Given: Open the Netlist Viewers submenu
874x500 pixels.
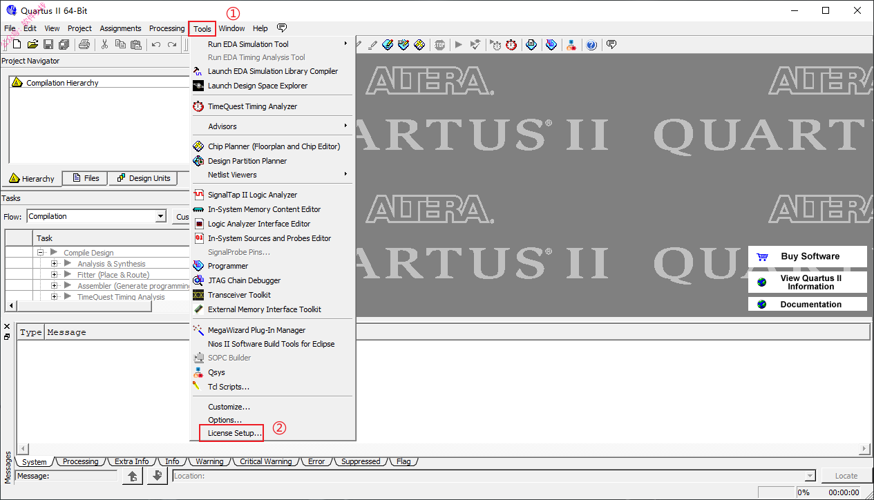Looking at the screenshot, I should click(x=272, y=175).
